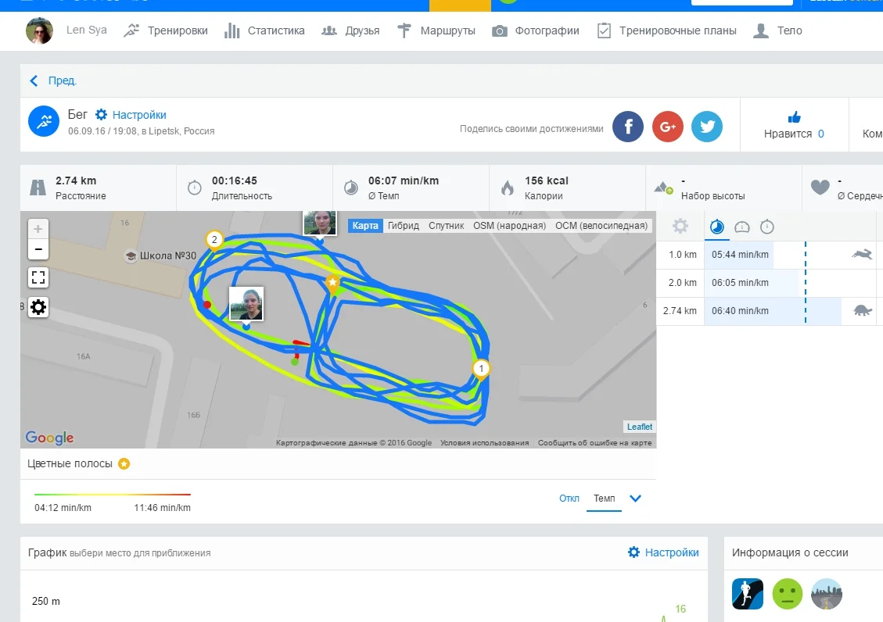This screenshot has width=883, height=622.
Task: Open map settings gear button
Action: (38, 307)
